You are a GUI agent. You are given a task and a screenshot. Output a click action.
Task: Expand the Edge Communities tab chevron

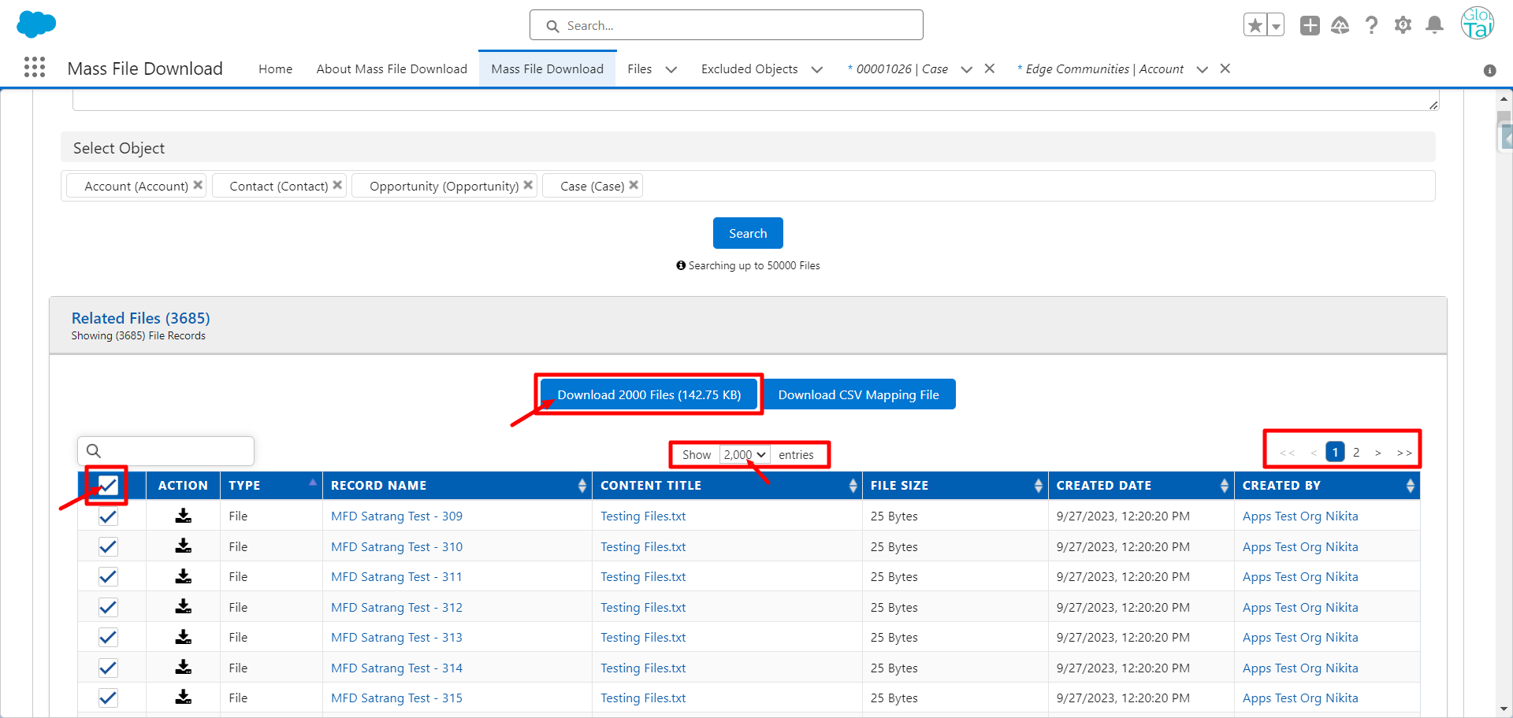click(1203, 69)
